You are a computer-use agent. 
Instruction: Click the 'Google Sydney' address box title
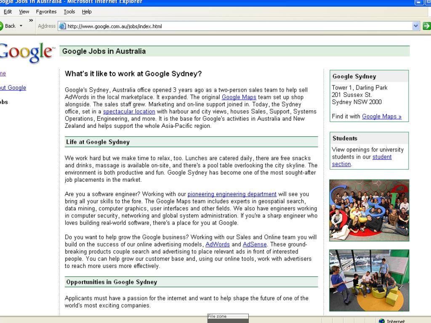(354, 77)
